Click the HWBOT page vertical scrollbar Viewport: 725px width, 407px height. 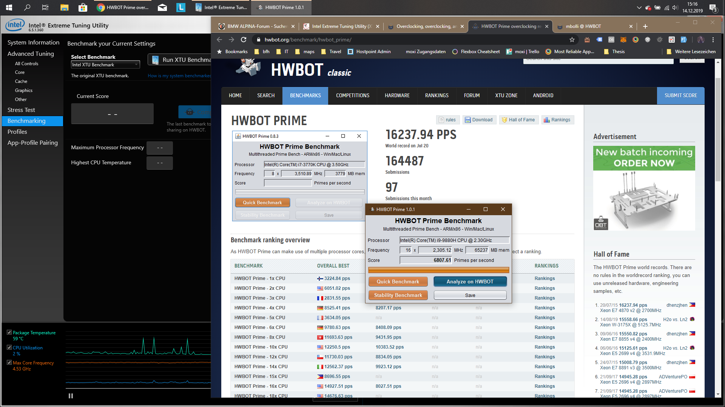pyautogui.click(x=718, y=130)
